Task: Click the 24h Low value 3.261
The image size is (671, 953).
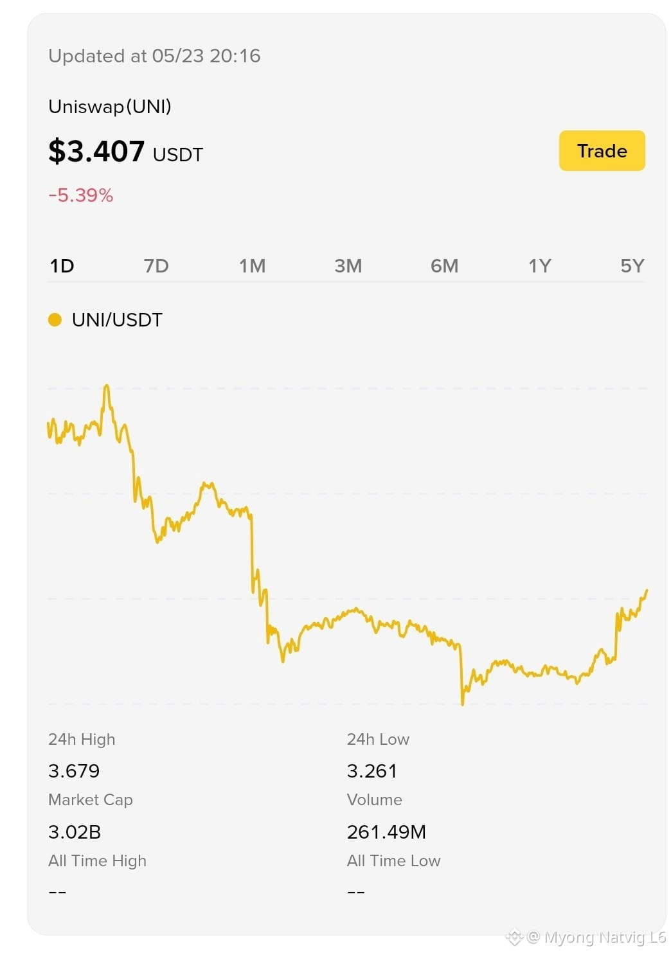Action: [x=372, y=770]
